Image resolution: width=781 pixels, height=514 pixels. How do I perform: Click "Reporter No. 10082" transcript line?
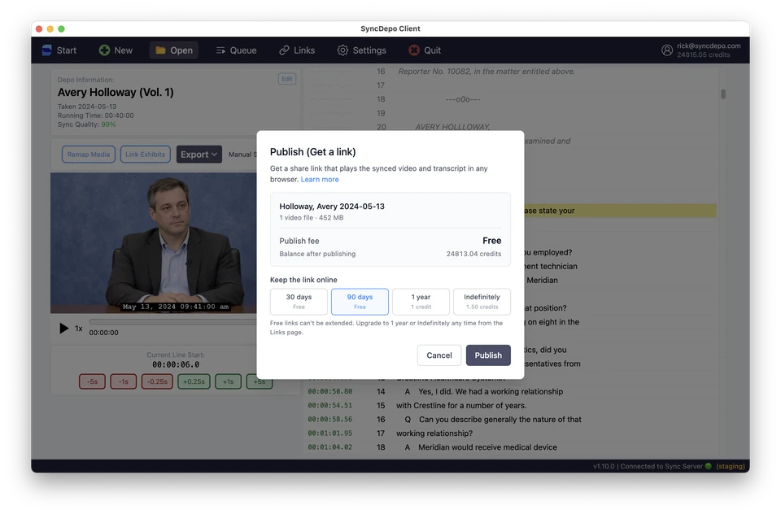[486, 72]
